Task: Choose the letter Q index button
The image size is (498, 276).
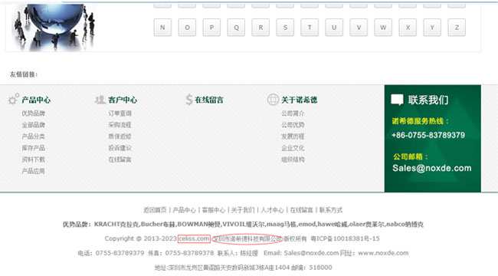Action: click(236, 28)
